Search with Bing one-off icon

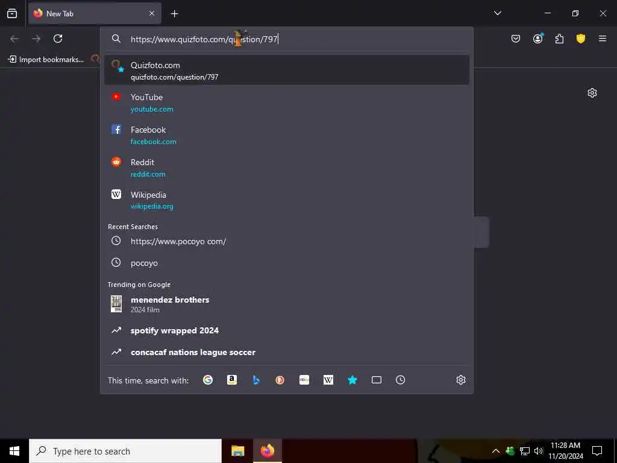(255, 380)
